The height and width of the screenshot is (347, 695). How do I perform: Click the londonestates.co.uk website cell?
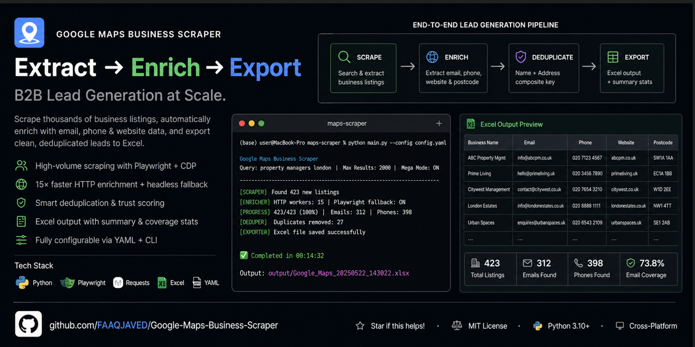[x=629, y=206]
